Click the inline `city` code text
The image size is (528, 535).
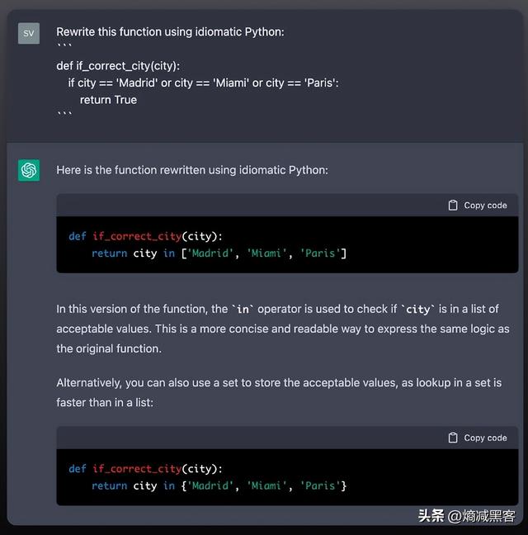point(418,310)
